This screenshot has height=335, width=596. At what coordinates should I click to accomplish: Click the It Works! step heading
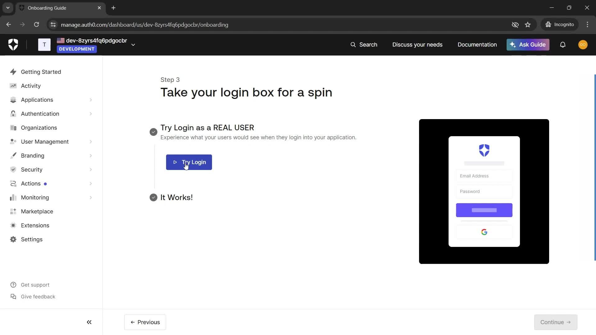(x=177, y=198)
